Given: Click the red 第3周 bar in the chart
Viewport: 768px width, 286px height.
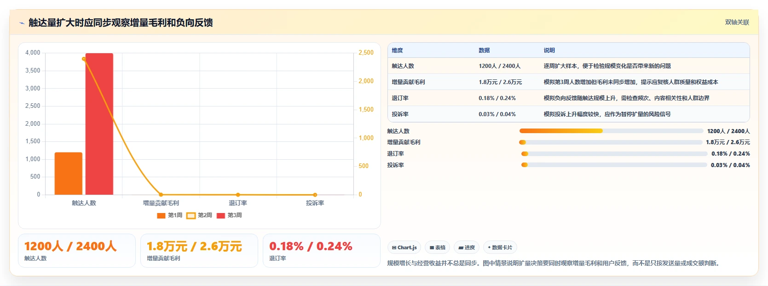Looking at the screenshot, I should pos(99,124).
